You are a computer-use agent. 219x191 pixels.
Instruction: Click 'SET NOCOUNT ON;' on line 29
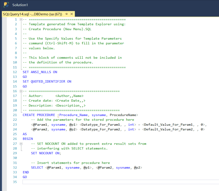(x=46, y=153)
